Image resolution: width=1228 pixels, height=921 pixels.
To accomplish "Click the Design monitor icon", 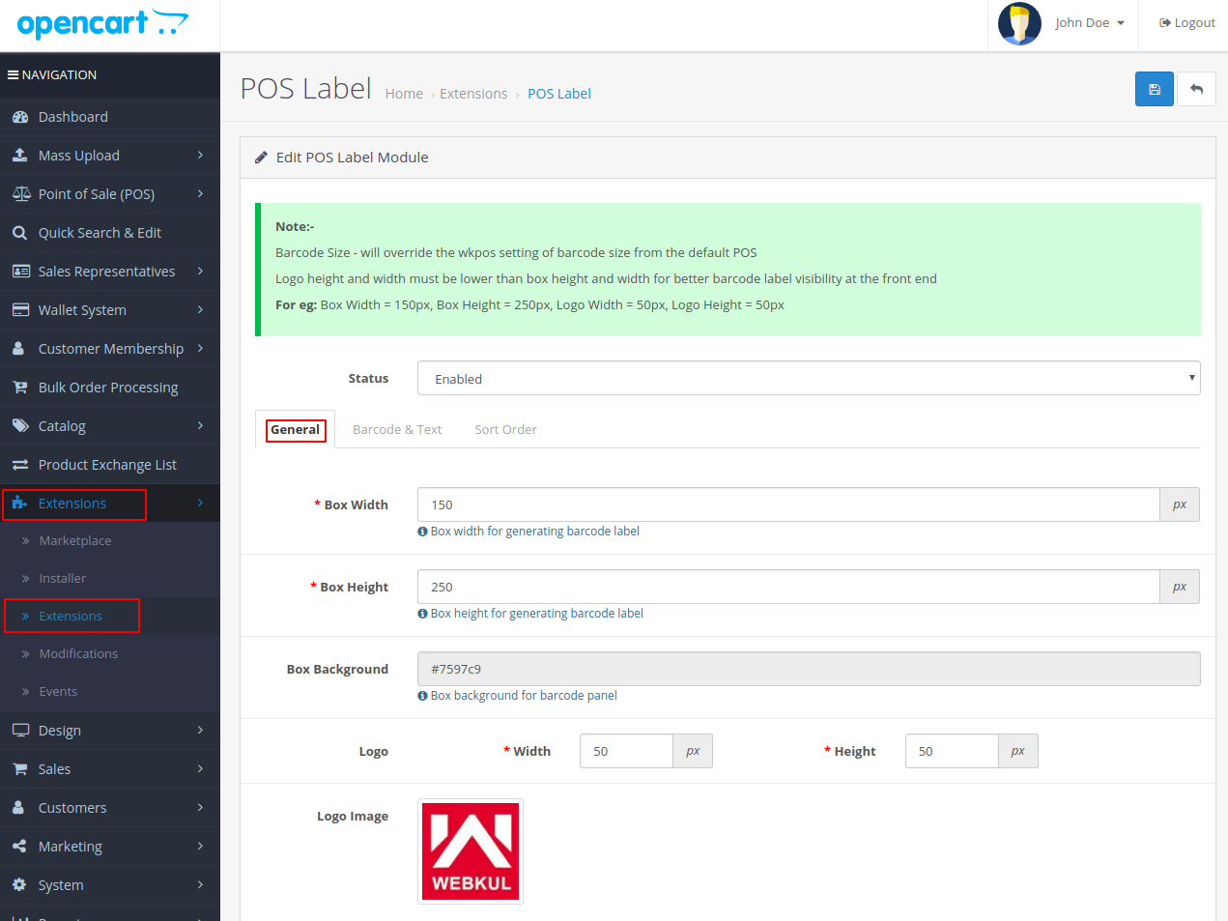I will coord(20,730).
